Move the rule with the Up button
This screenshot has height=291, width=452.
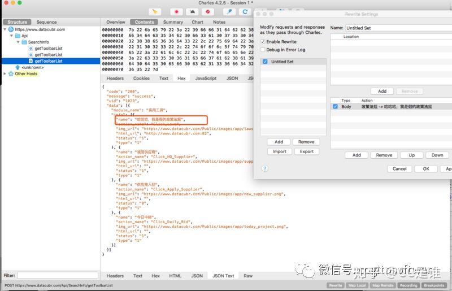tap(412, 155)
